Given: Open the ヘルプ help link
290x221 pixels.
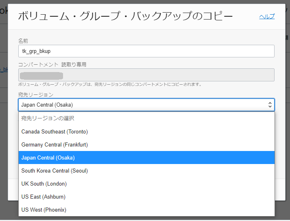Looking at the screenshot, I should pos(267,16).
